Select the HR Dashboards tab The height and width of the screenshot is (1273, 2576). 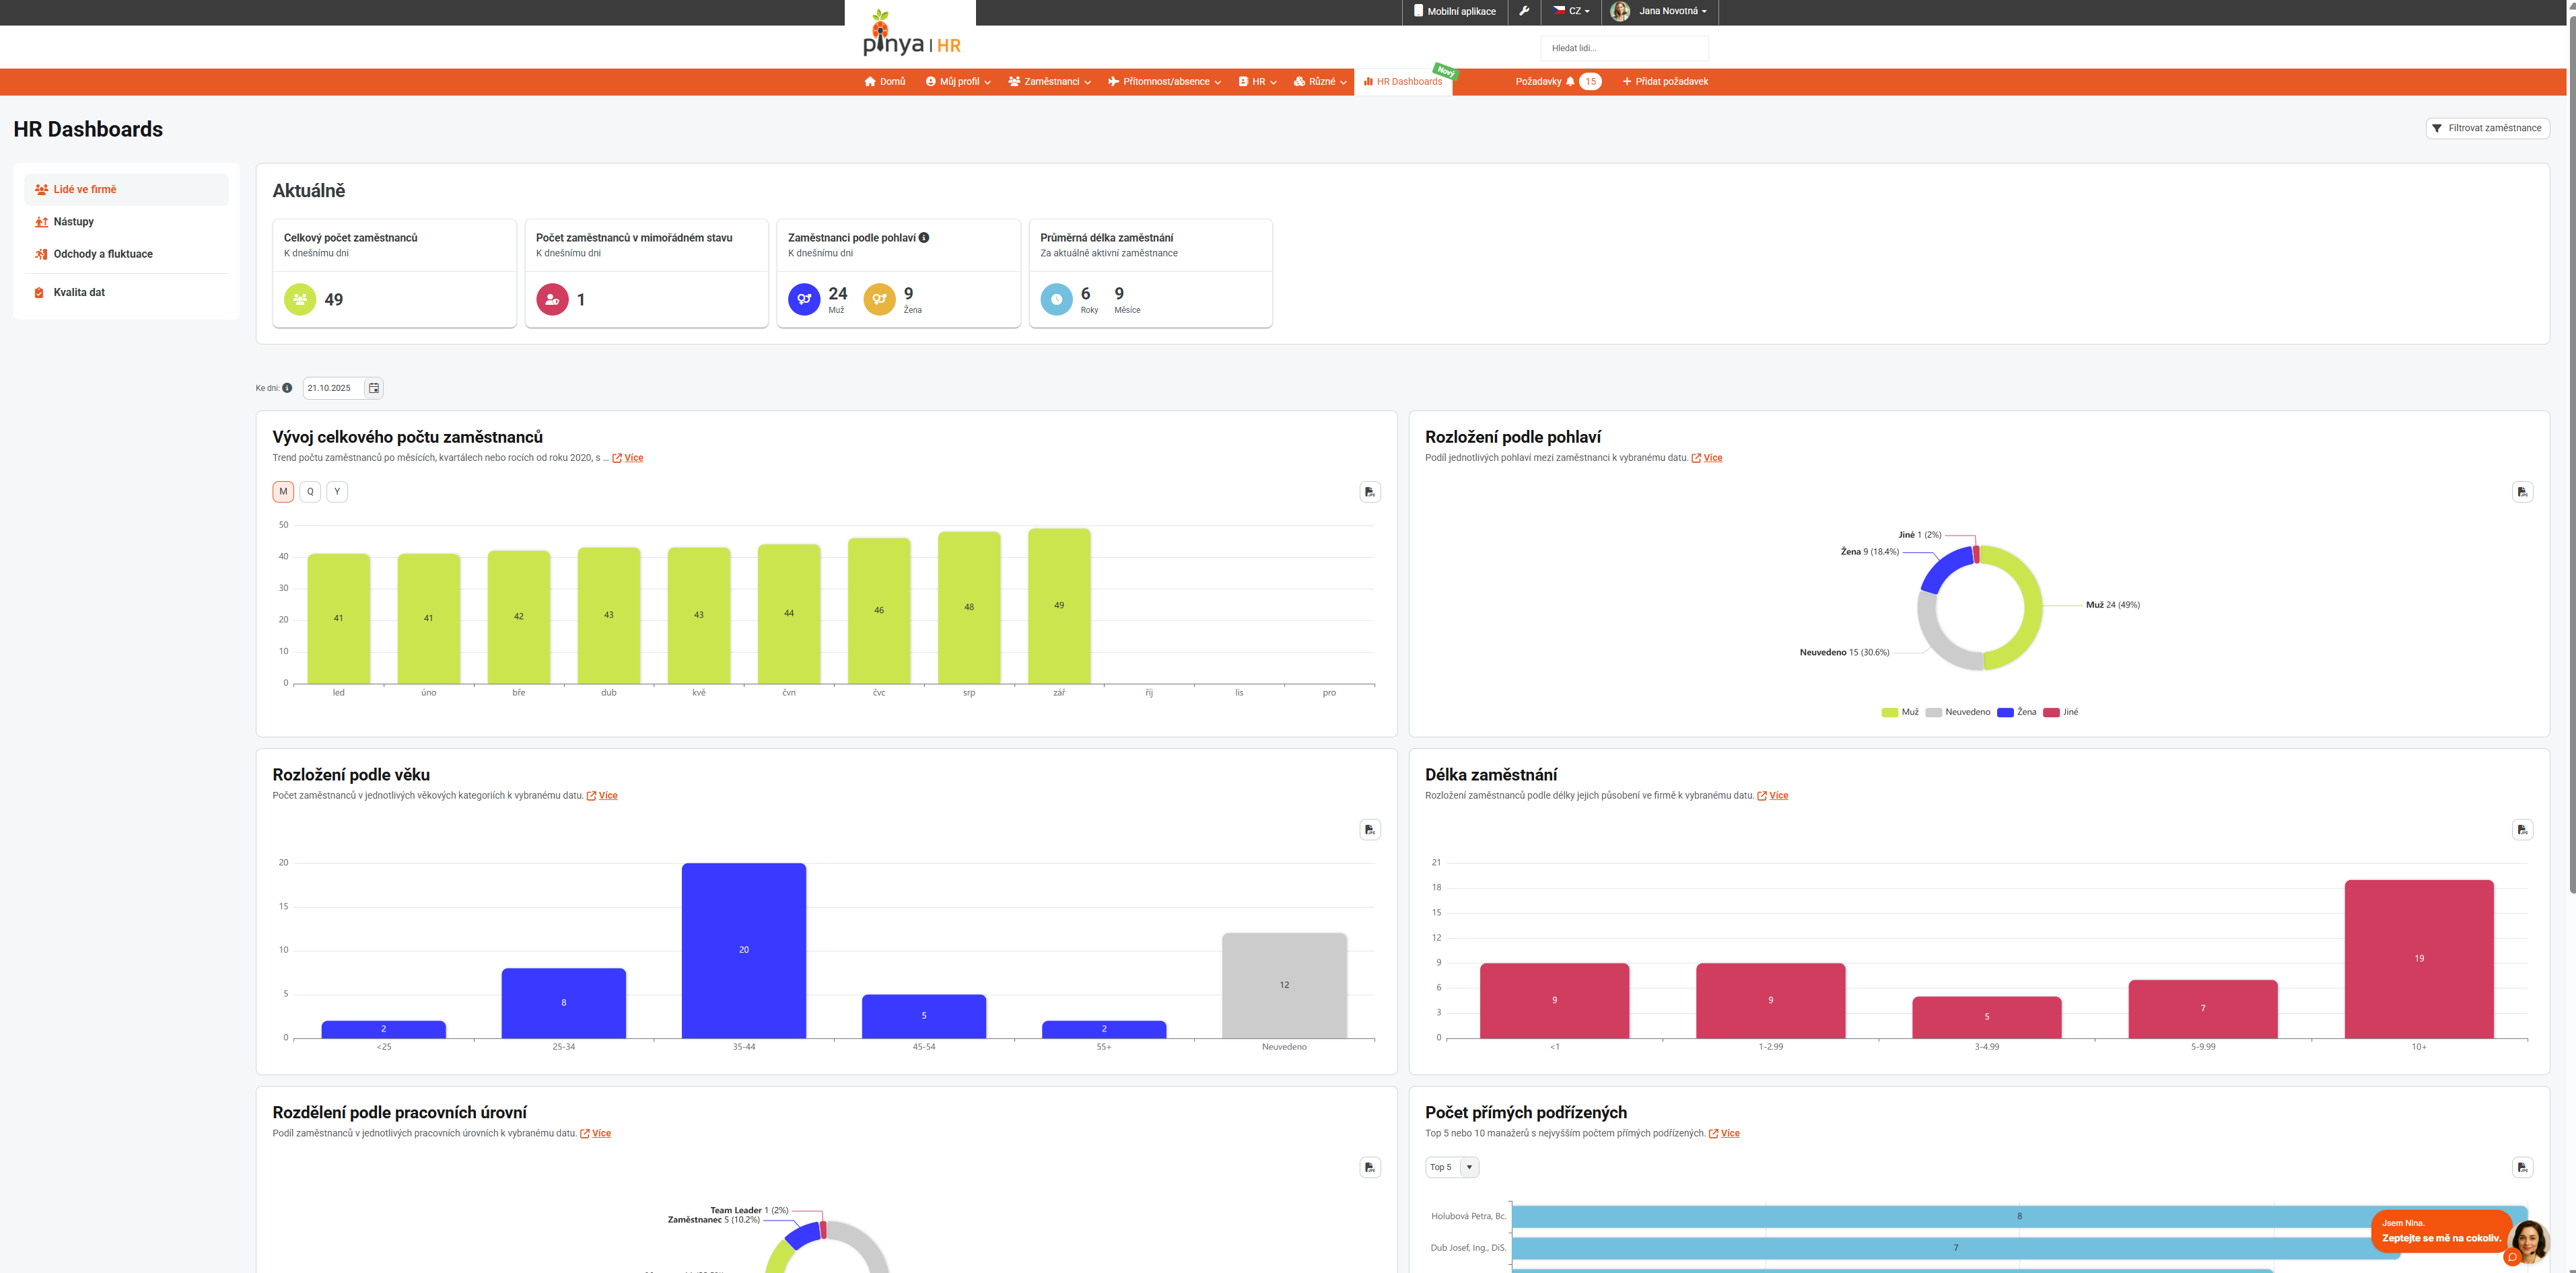tap(1403, 82)
